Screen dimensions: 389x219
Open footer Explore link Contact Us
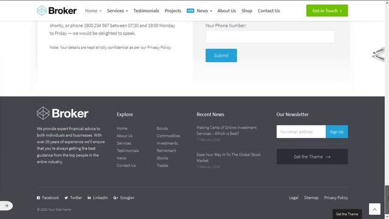pyautogui.click(x=126, y=165)
